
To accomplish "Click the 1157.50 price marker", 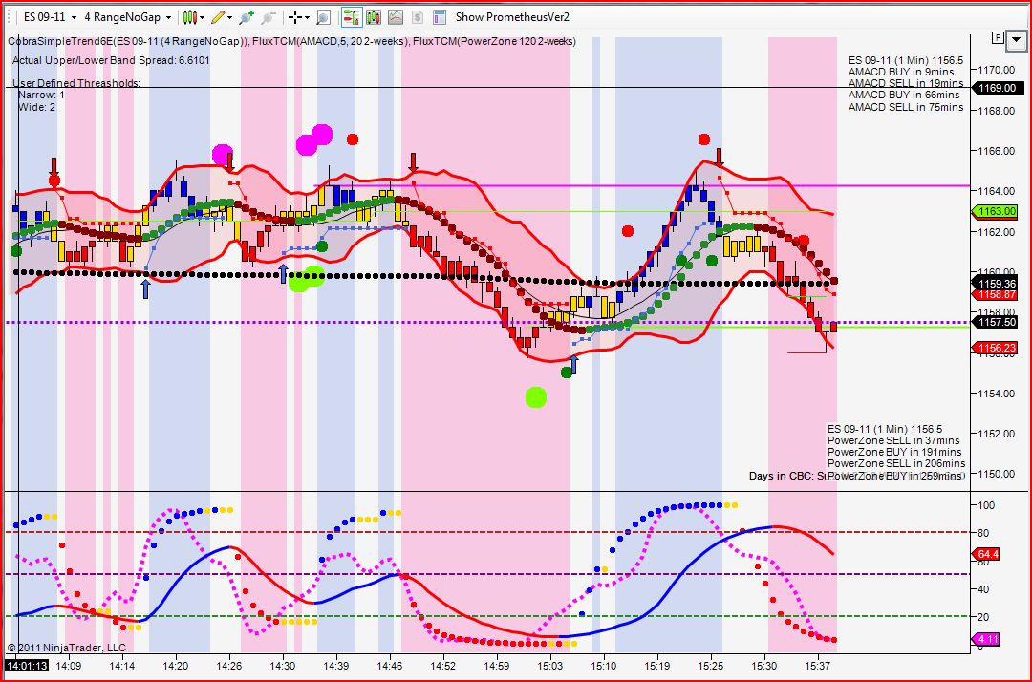I will (x=995, y=322).
